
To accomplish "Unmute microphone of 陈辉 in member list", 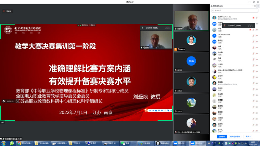I will coord(253,47).
